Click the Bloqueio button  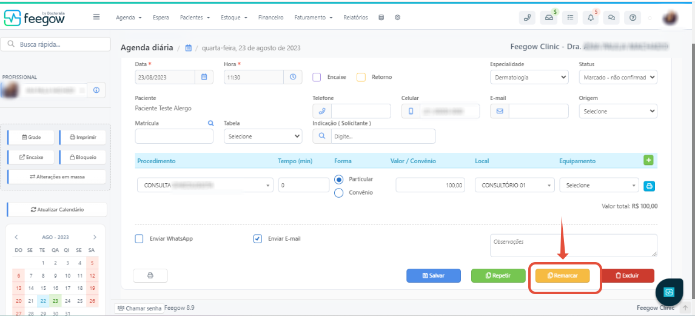(83, 157)
